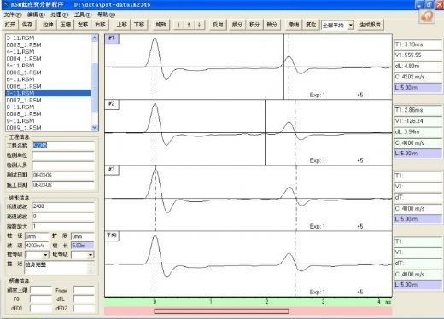Click the down-arrow amplitude toolbar button
Viewport: 444px width, 319px height.
[199, 25]
